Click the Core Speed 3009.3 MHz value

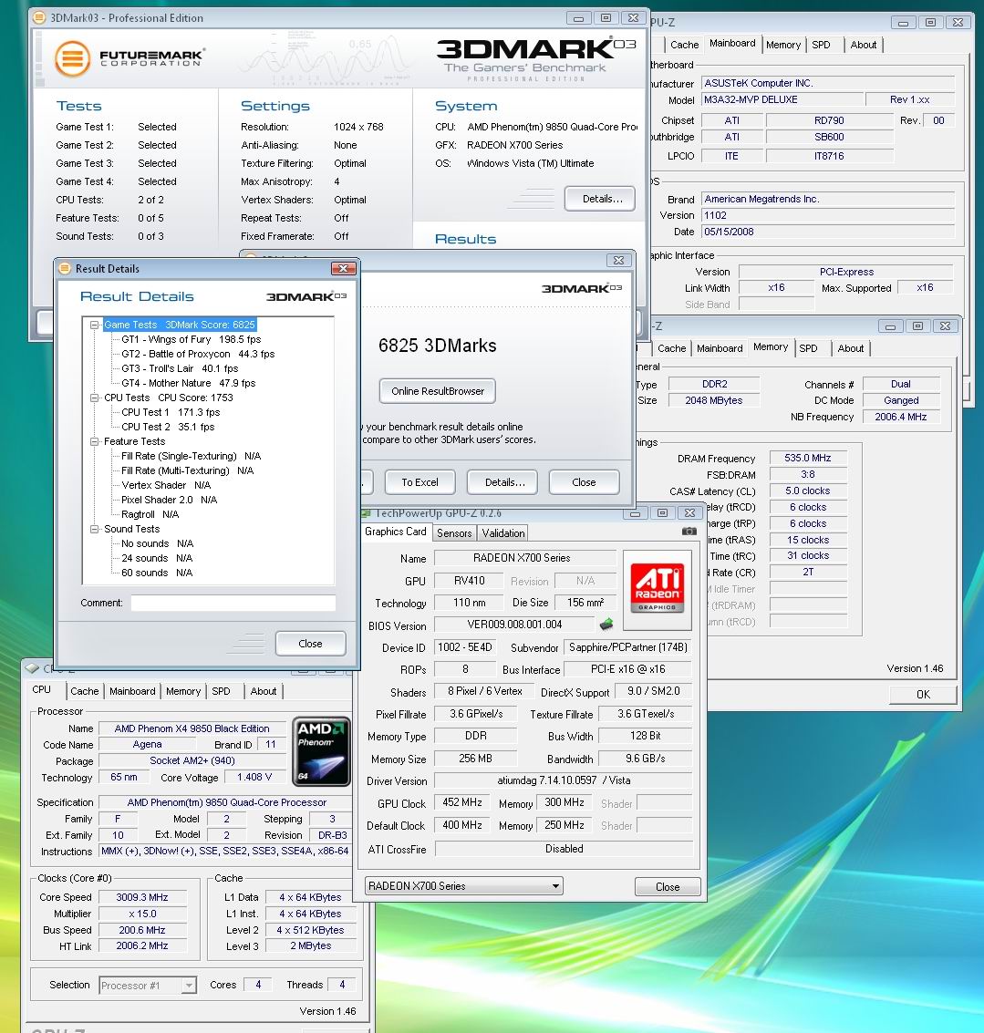coord(142,897)
